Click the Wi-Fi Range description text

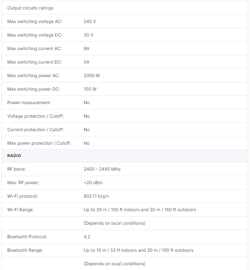point(140,210)
